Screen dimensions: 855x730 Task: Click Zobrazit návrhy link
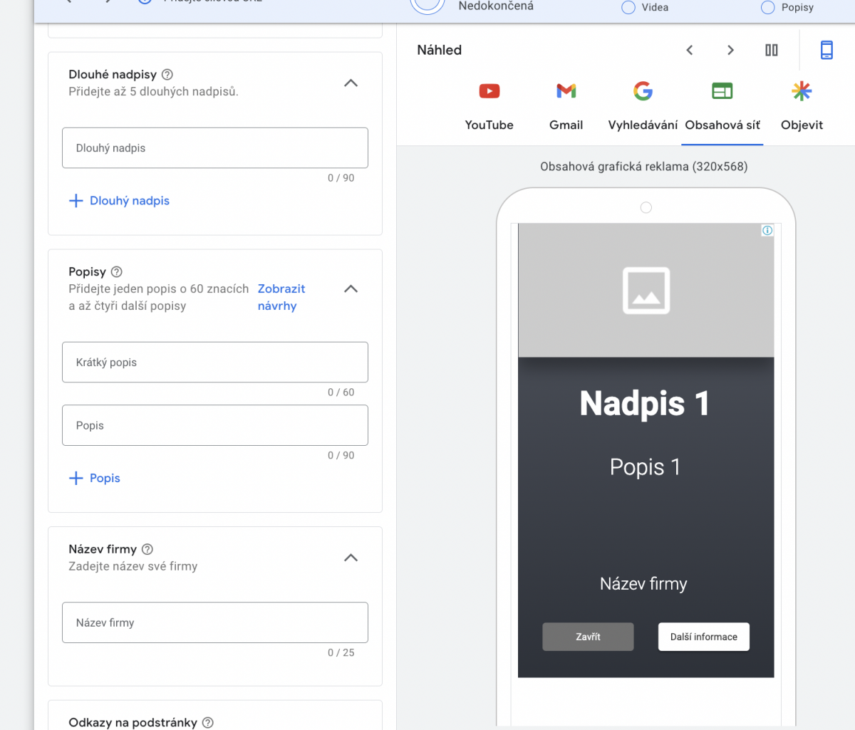coord(281,297)
